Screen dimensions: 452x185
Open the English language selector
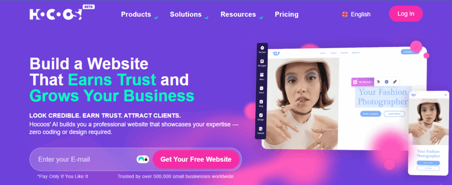click(x=356, y=15)
